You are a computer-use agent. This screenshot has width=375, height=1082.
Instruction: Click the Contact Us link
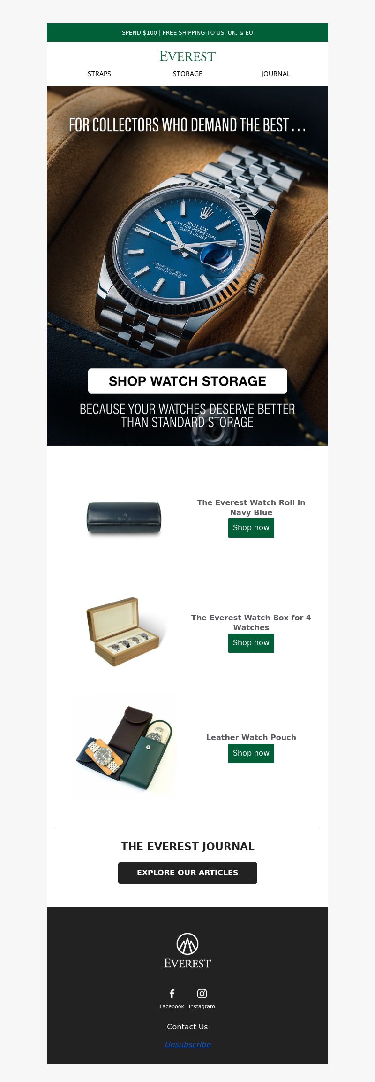click(187, 1027)
